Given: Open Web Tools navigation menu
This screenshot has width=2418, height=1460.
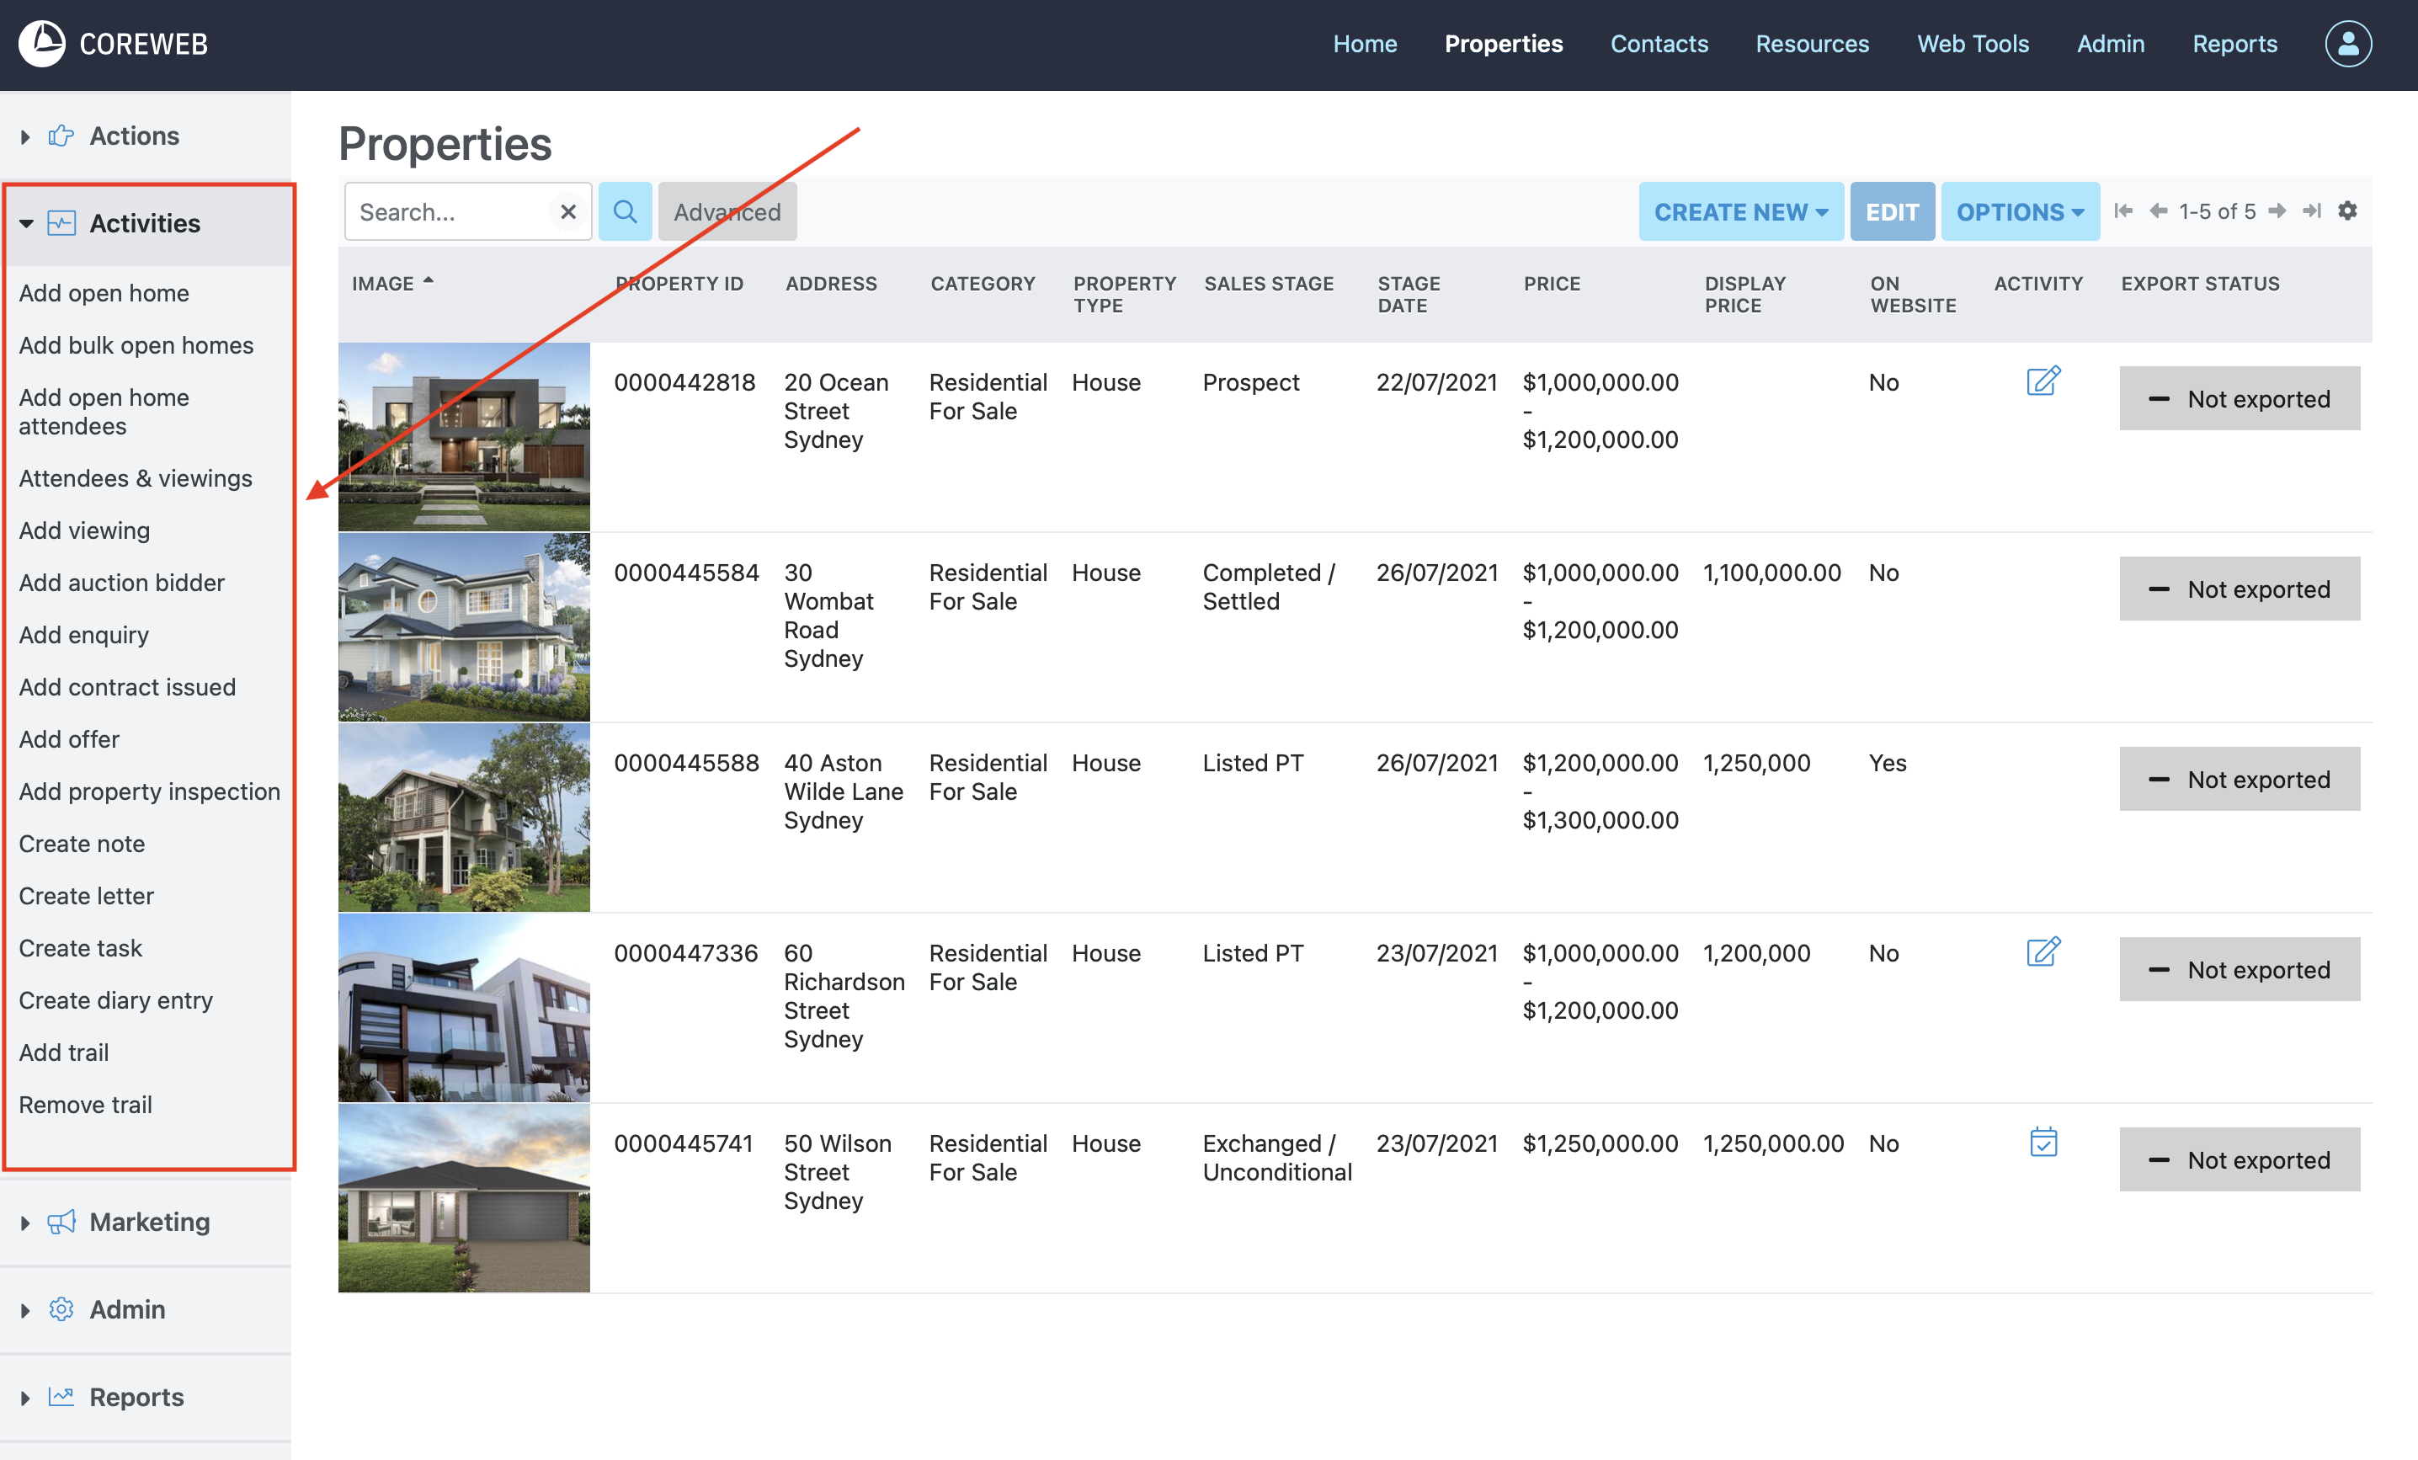Looking at the screenshot, I should 1973,44.
